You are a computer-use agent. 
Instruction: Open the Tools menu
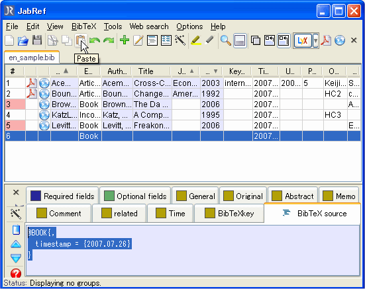pyautogui.click(x=113, y=26)
